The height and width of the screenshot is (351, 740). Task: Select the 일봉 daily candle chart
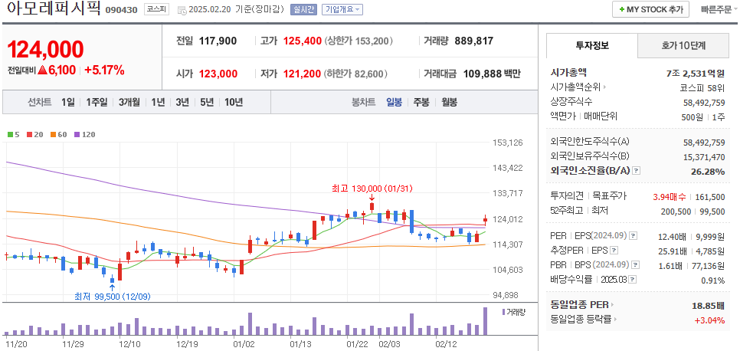click(394, 102)
